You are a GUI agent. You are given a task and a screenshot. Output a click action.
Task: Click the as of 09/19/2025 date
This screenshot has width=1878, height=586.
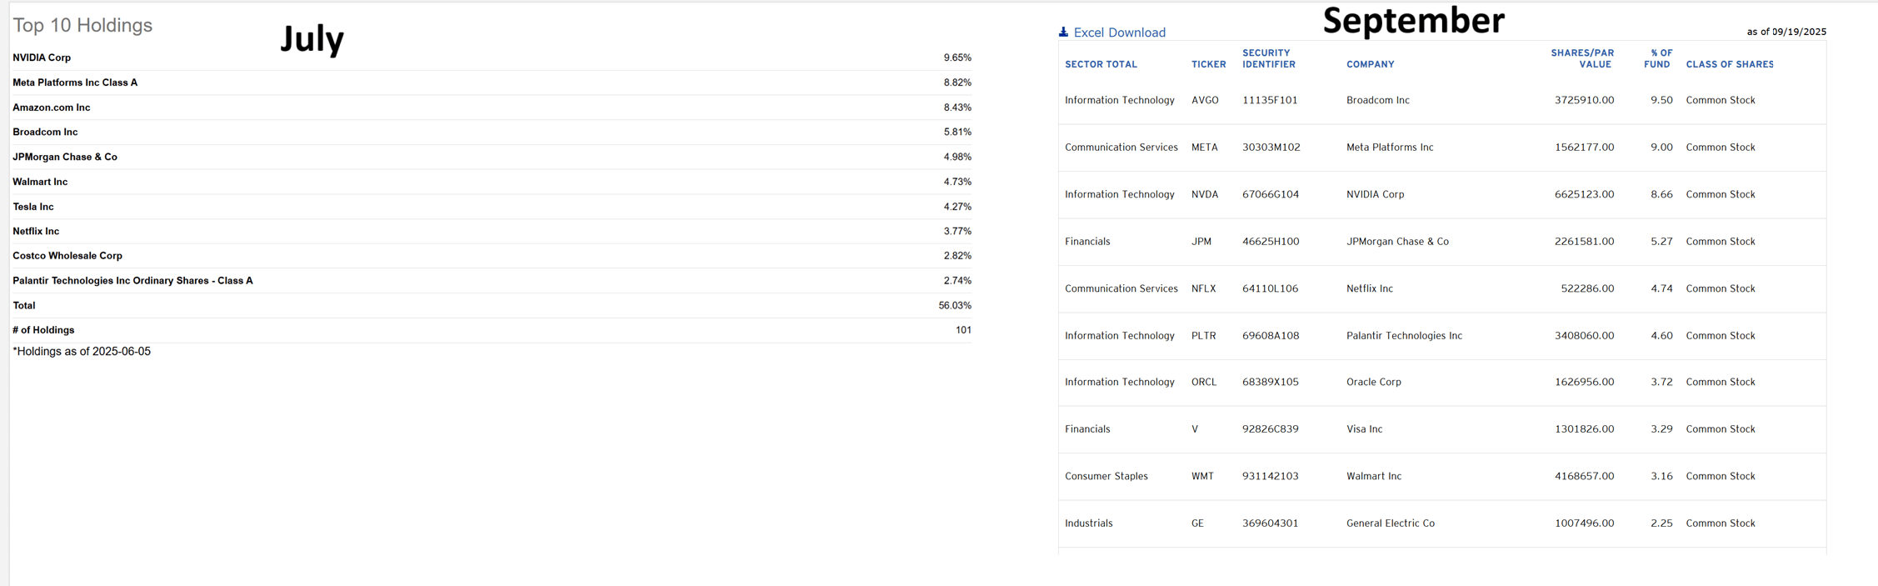(1786, 32)
